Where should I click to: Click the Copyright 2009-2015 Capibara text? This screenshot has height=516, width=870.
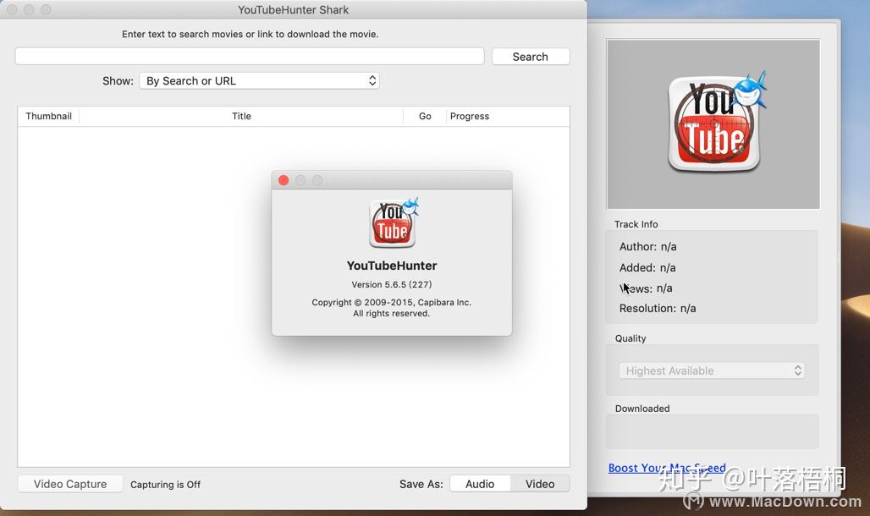pyautogui.click(x=391, y=302)
